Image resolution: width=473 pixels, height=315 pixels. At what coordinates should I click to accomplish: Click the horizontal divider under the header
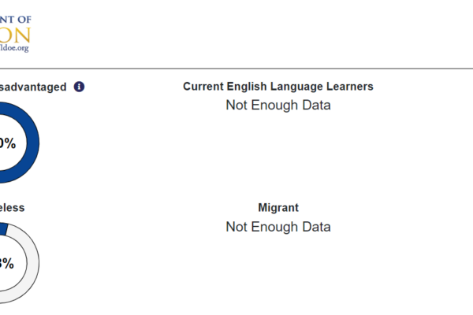236,69
